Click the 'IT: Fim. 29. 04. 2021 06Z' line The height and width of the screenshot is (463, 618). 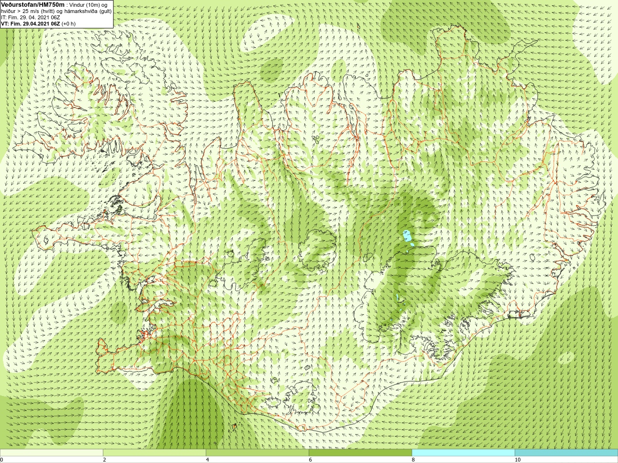(30, 17)
